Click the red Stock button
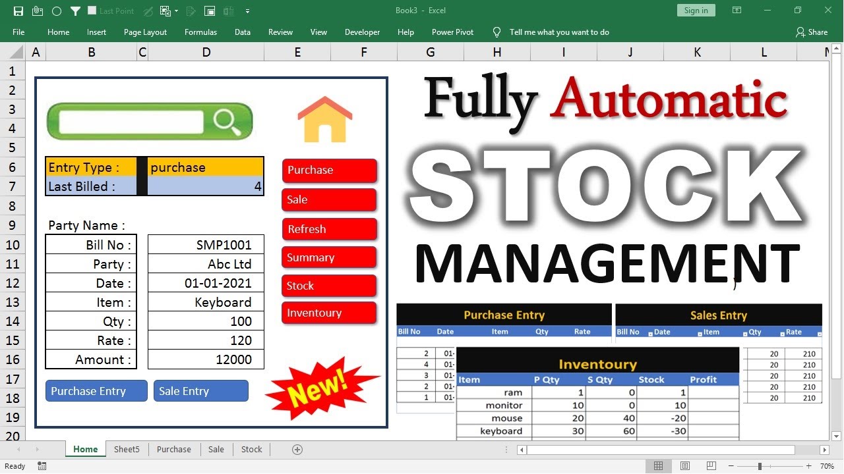The width and height of the screenshot is (844, 474). (330, 286)
